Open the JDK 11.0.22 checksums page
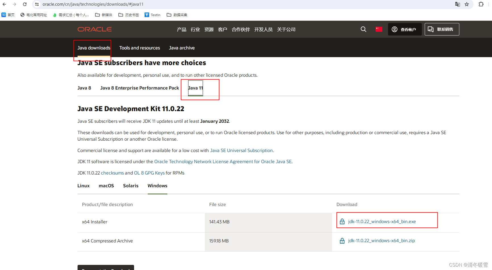The height and width of the screenshot is (270, 492). tap(112, 173)
